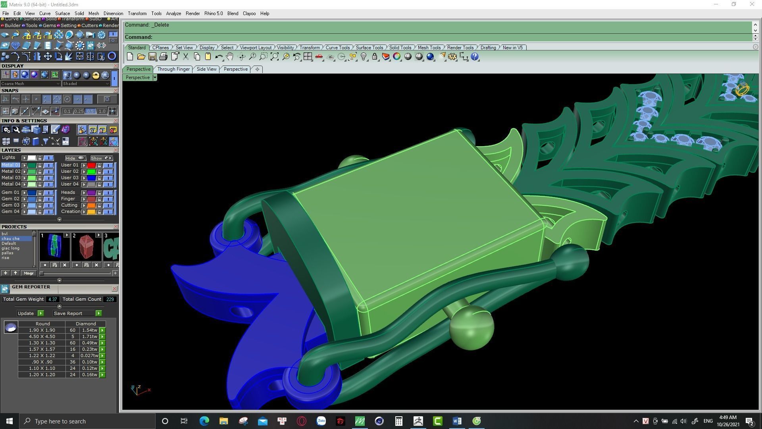Image resolution: width=762 pixels, height=429 pixels.
Task: Click the Undo arrow icon
Action: pos(218,57)
